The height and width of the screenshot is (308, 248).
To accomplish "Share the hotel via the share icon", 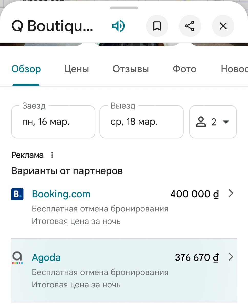I will pyautogui.click(x=190, y=26).
